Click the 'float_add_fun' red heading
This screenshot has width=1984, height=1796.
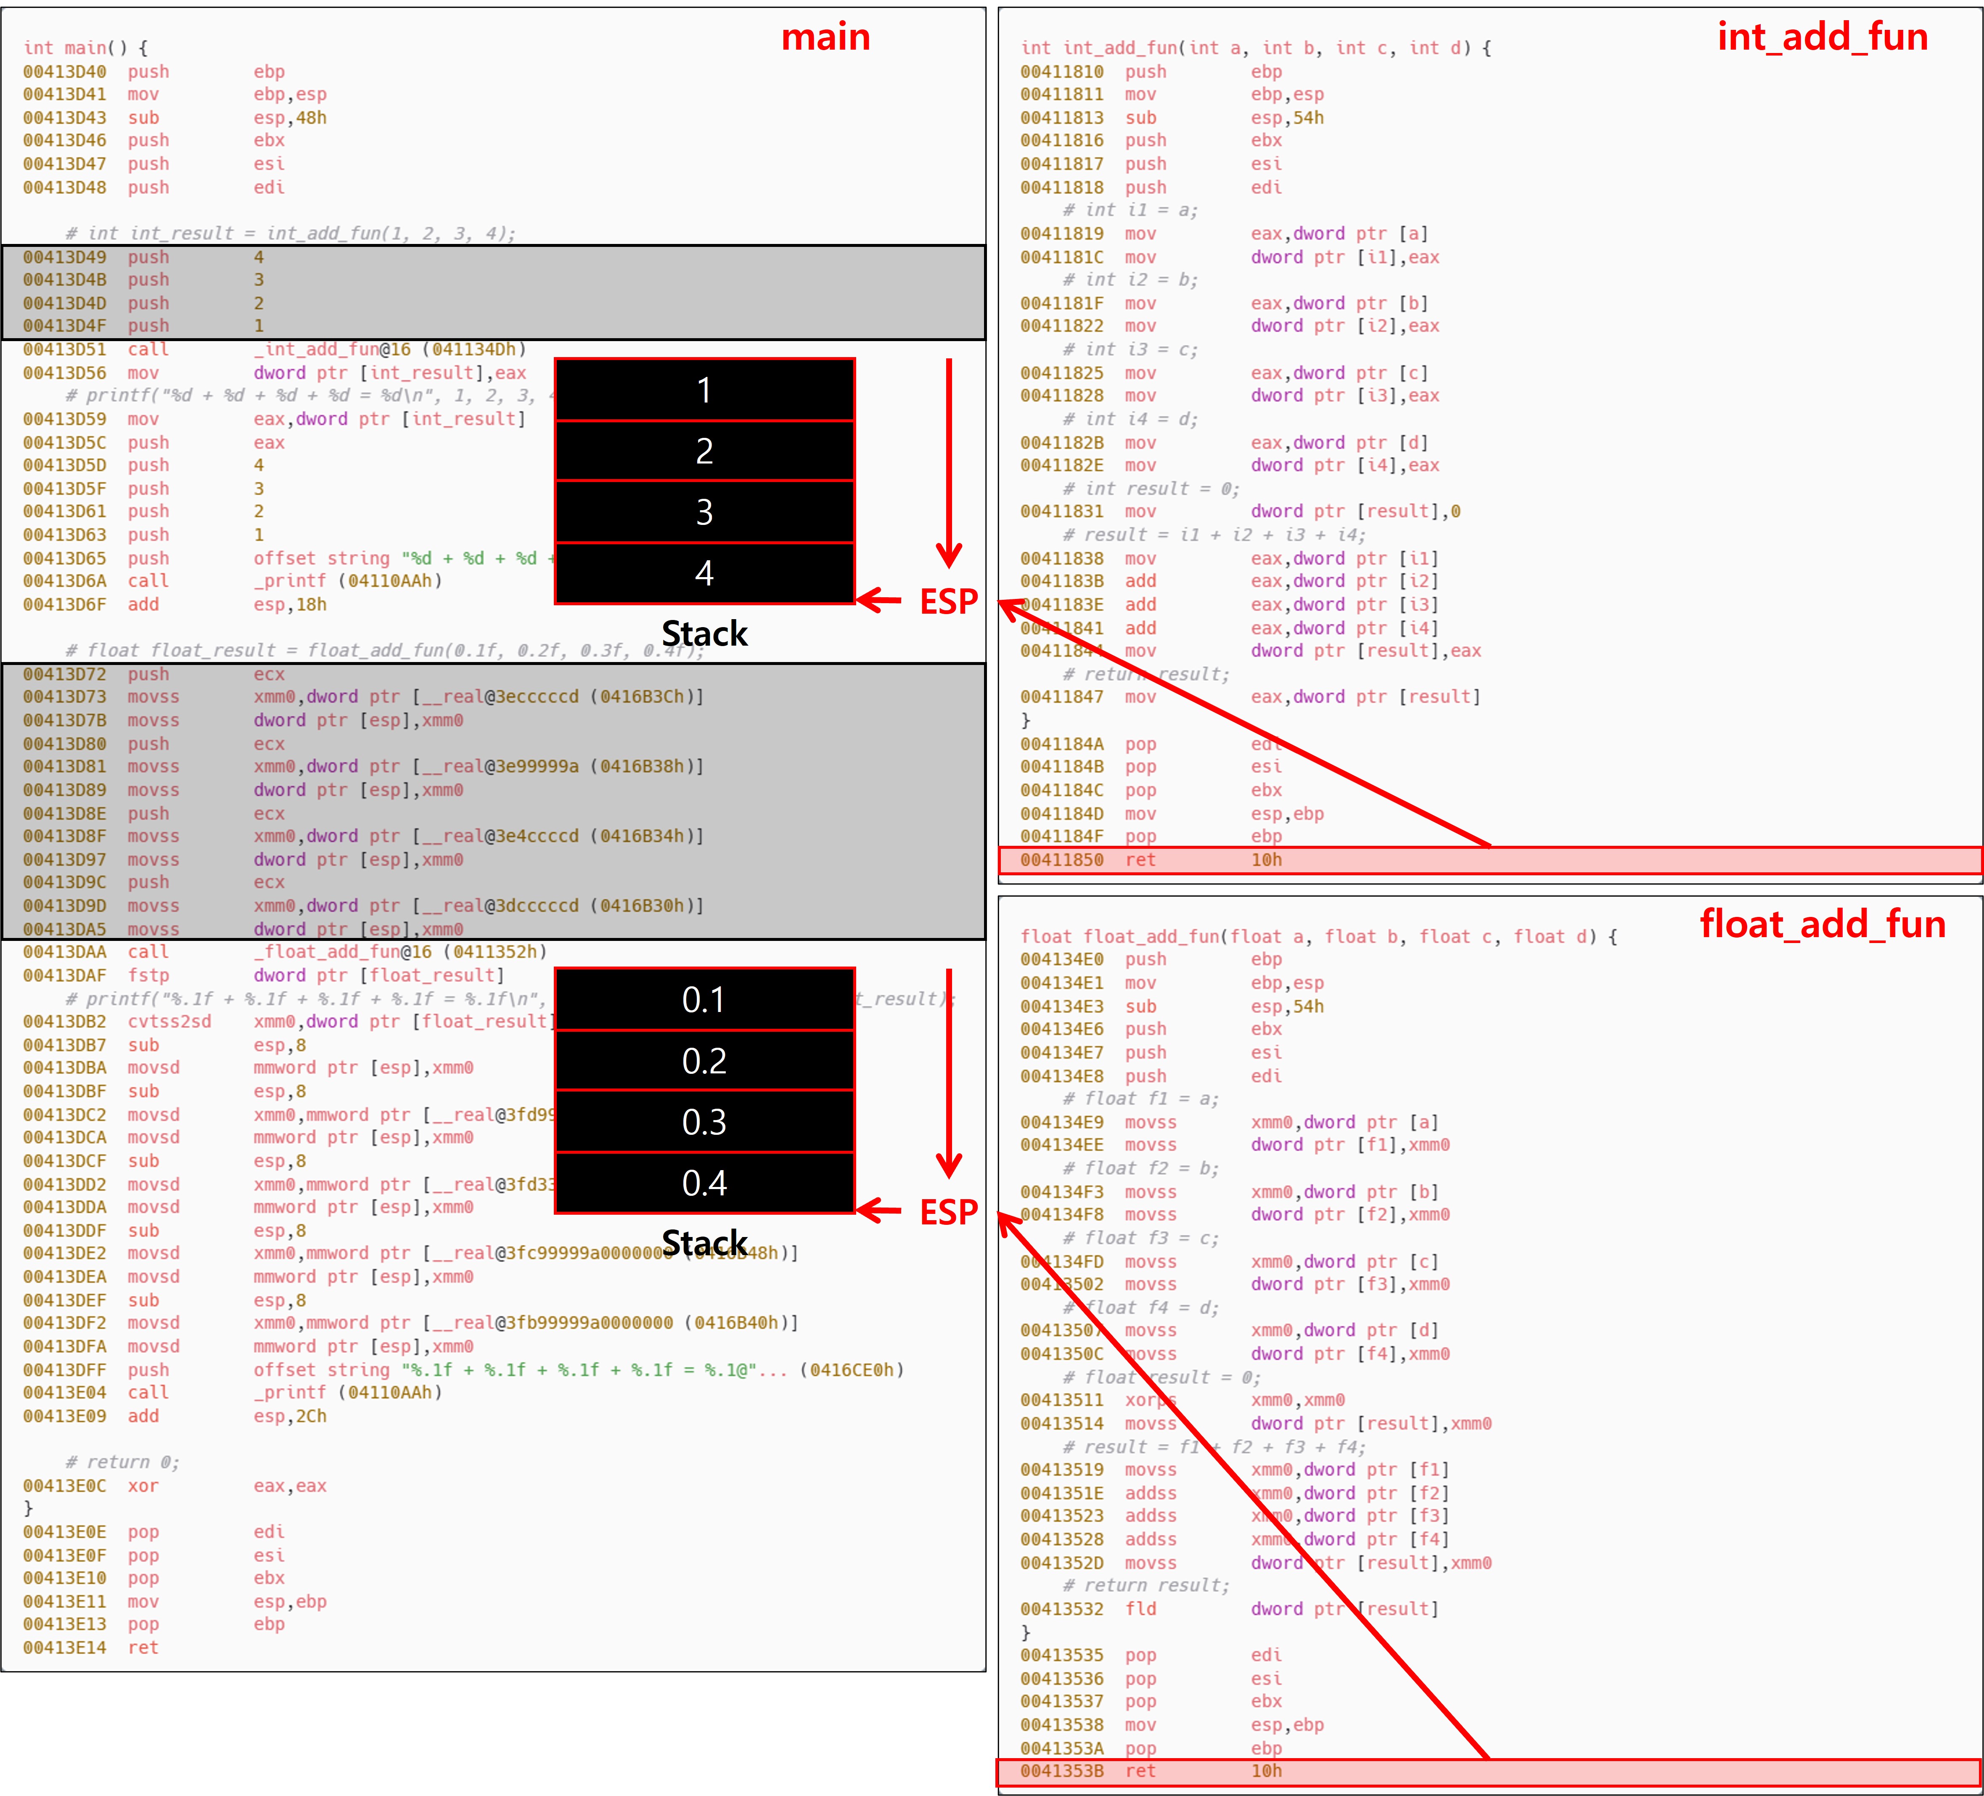pyautogui.click(x=1822, y=924)
